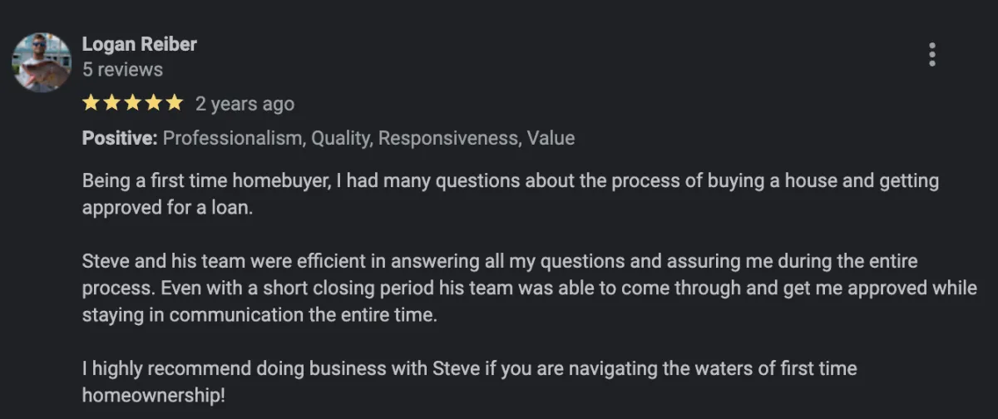Click the "2 years ago" timestamp
The image size is (998, 419).
(245, 104)
